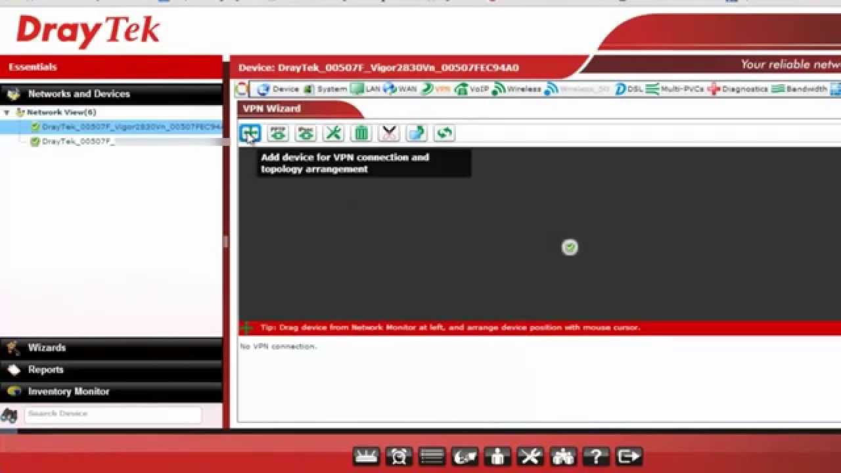Select the second DrayTek_00507F device in tree

pos(72,141)
